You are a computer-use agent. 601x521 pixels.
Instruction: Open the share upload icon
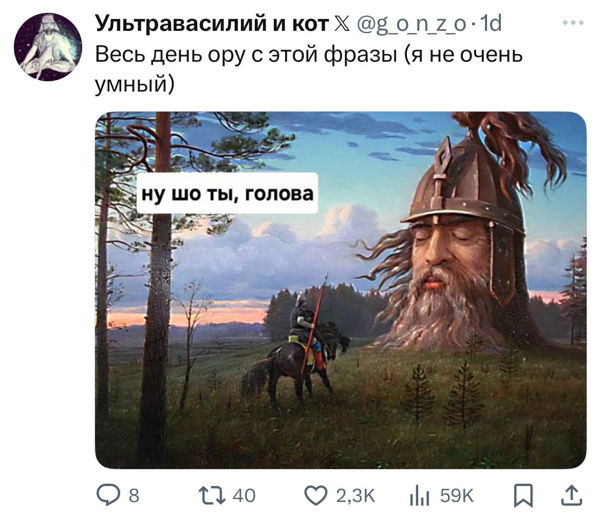[572, 495]
